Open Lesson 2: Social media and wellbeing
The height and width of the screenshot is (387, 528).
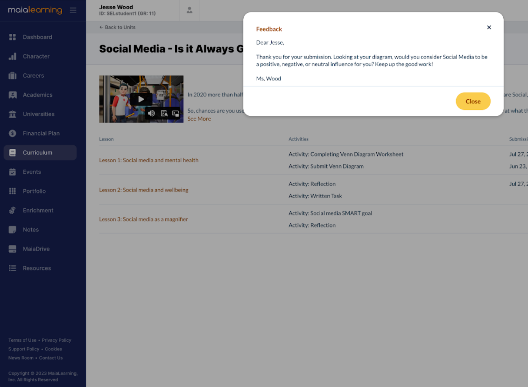click(x=144, y=190)
